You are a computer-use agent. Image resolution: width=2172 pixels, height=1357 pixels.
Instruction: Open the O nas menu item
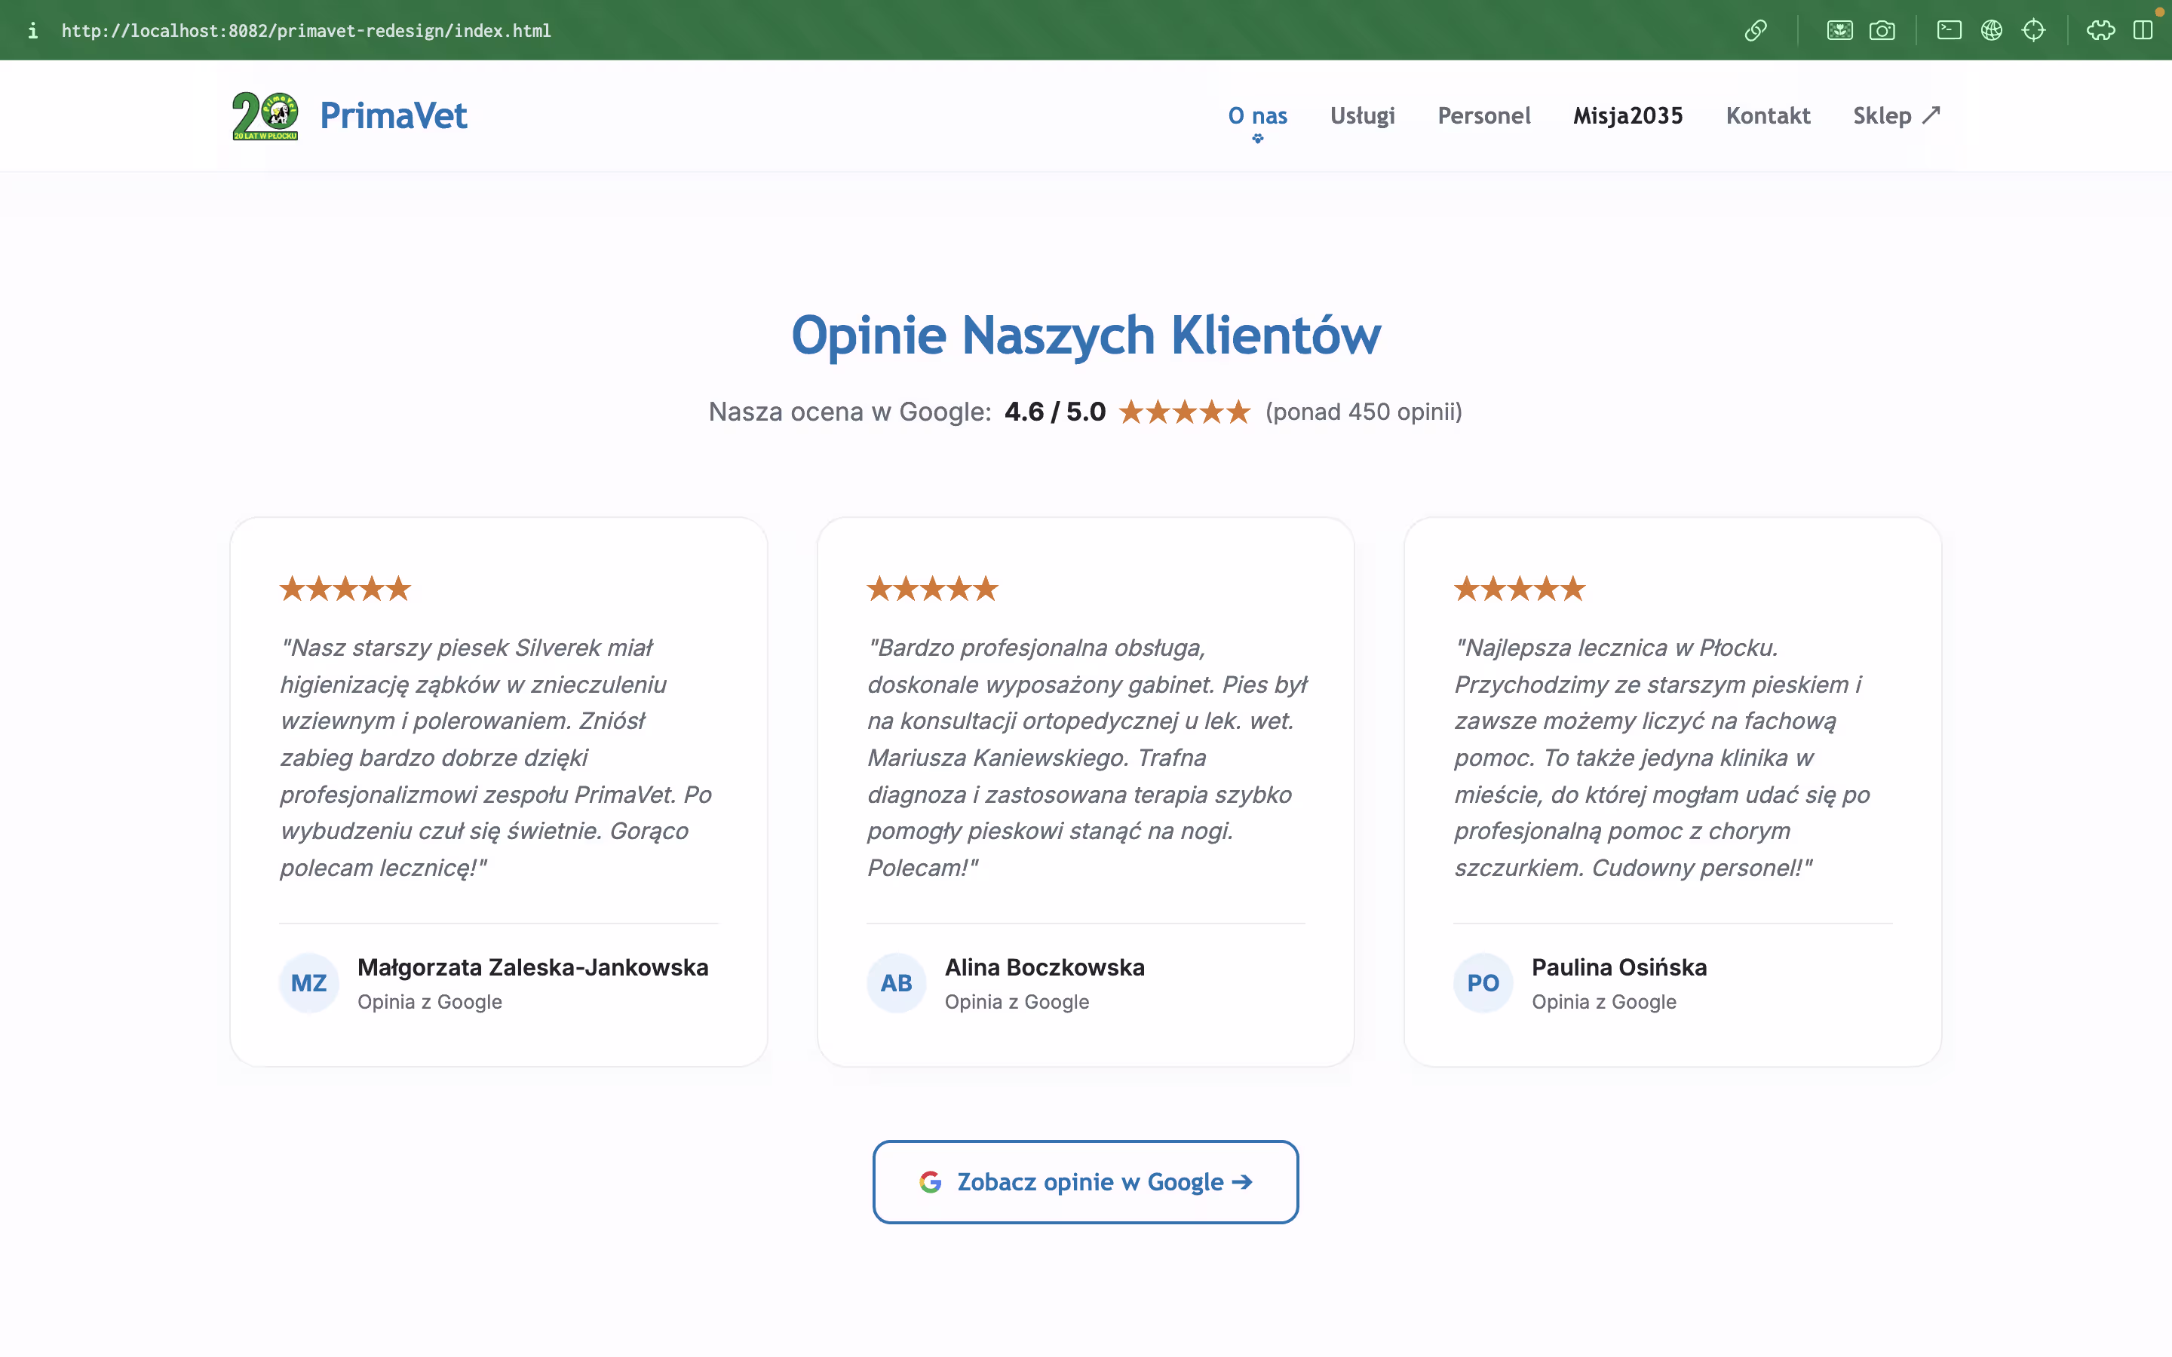click(x=1257, y=116)
